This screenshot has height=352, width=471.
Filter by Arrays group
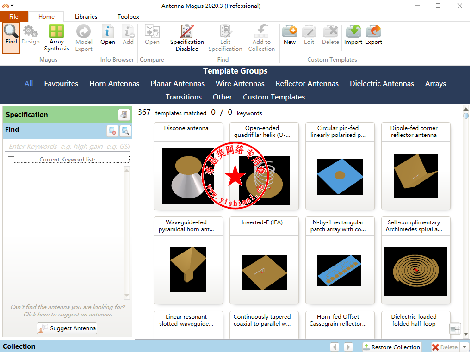pos(435,84)
